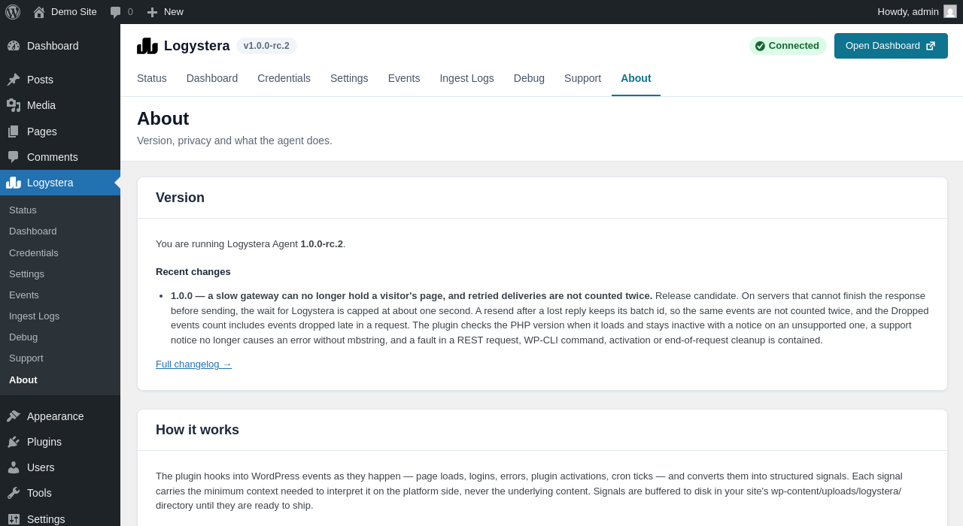This screenshot has width=963, height=526.
Task: Open the Settings tab
Action: click(349, 78)
